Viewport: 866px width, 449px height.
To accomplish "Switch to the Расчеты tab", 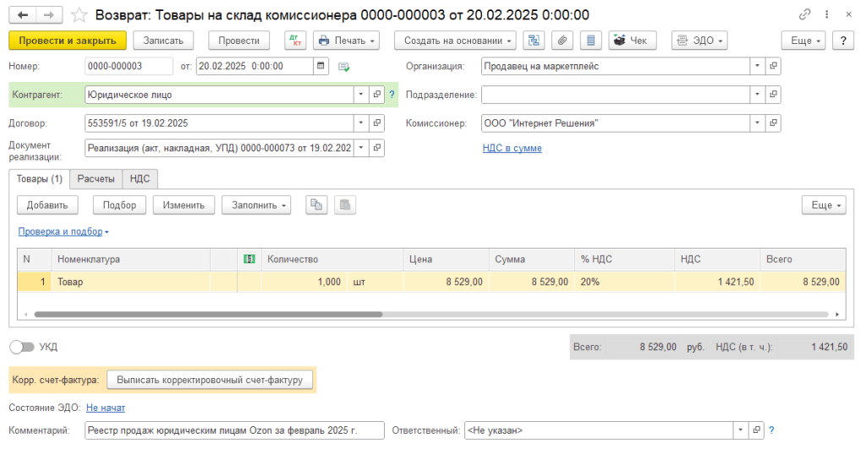I will click(96, 178).
